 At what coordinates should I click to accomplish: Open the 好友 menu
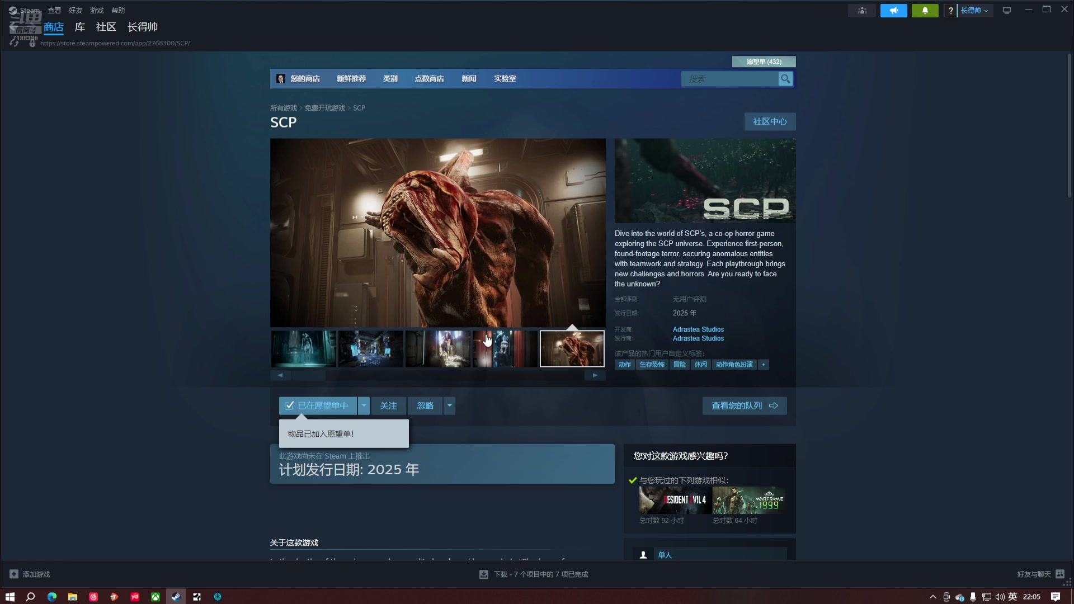click(76, 11)
